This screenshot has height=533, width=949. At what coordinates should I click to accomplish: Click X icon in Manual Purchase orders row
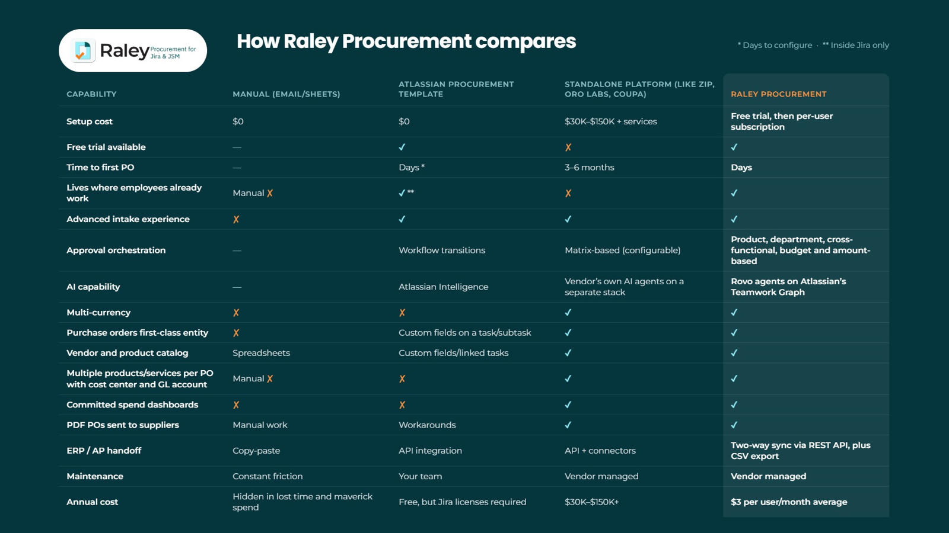[x=236, y=333]
